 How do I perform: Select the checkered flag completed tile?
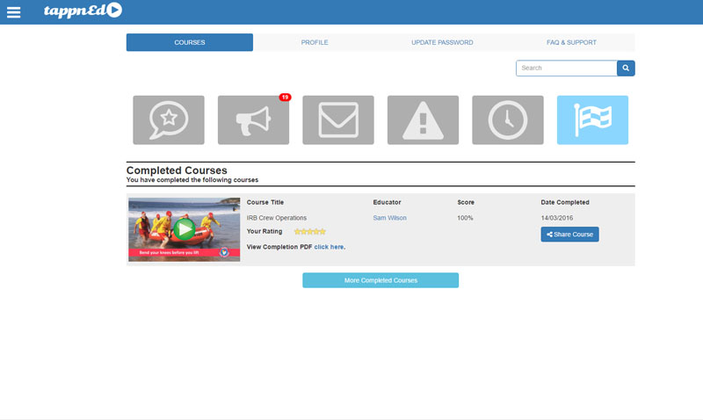pyautogui.click(x=592, y=120)
